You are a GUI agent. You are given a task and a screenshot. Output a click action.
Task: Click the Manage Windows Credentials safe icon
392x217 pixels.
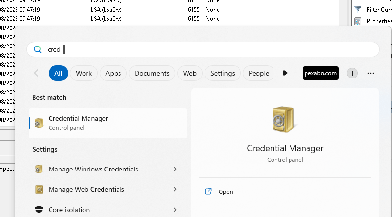point(39,169)
